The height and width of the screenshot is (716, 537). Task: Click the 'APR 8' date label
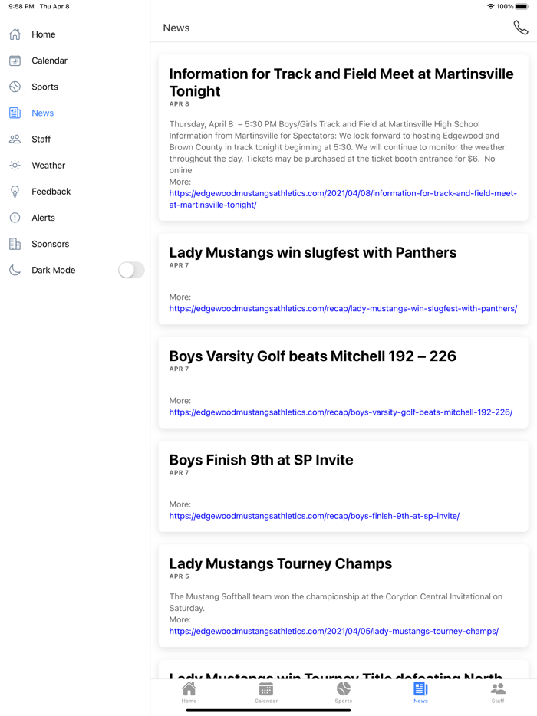(180, 104)
